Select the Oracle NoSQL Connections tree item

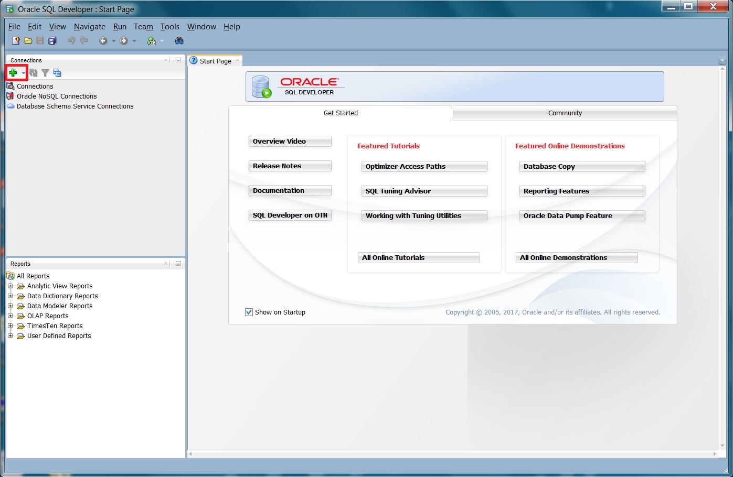(56, 96)
